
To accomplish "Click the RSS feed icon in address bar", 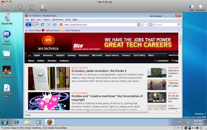I will pos(138,25).
